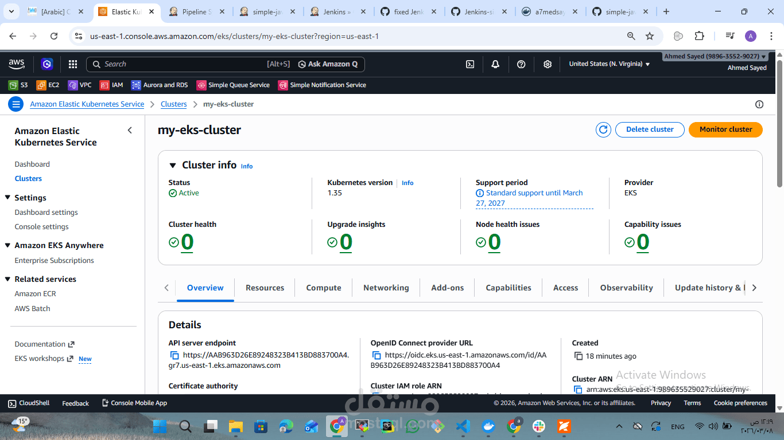784x440 pixels.
Task: Switch to the Capabilities tab
Action: coord(509,288)
